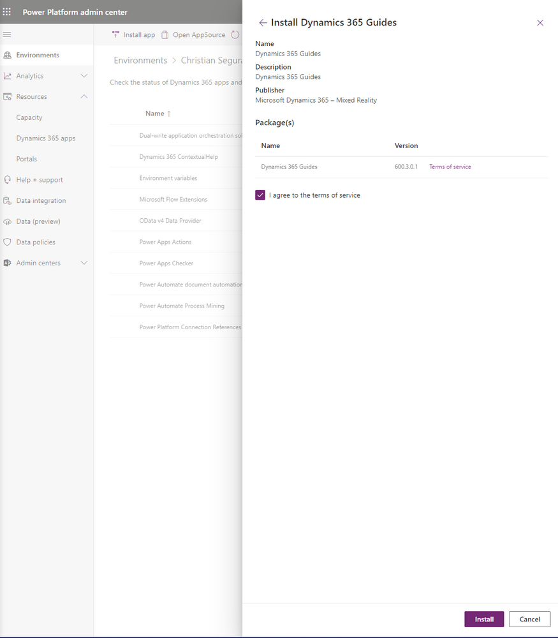The image size is (558, 638).
Task: Expand the Analytics menu chevron
Action: click(84, 76)
